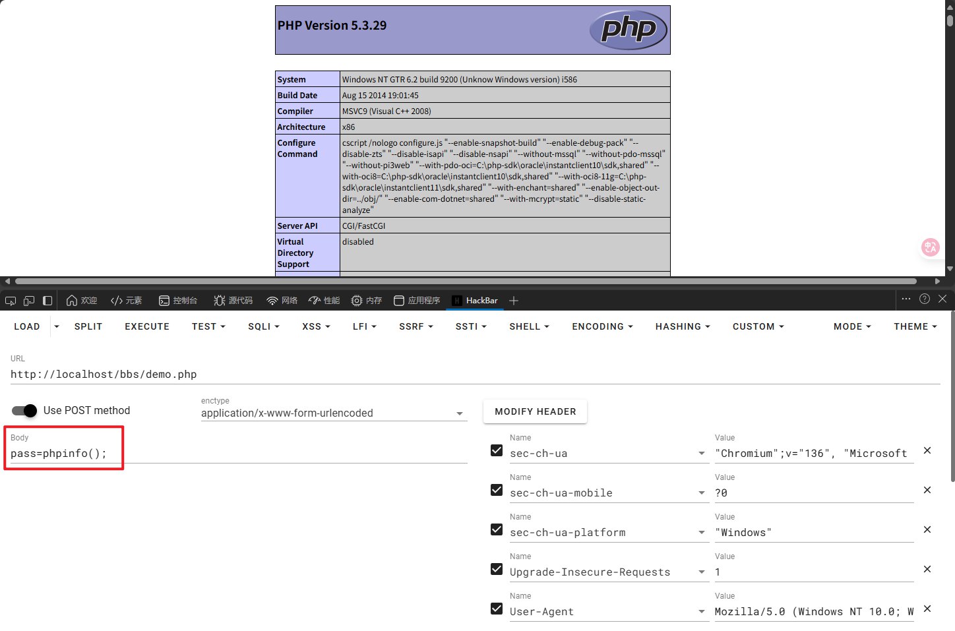Toggle device emulation icon in DevTools

tap(29, 301)
